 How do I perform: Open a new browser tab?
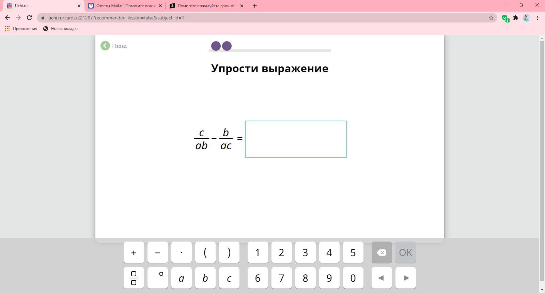[255, 6]
